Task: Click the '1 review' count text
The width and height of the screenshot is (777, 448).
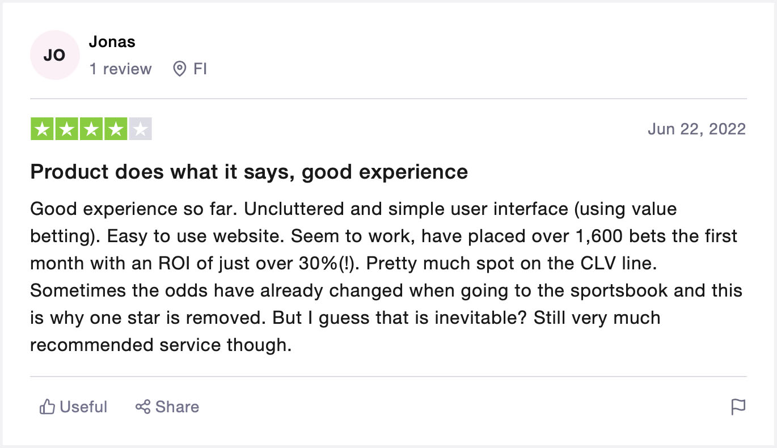Action: tap(120, 69)
